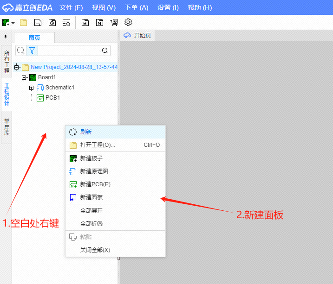Toggle the filter funnel icon
Screen dimensions: 333x284
[32, 50]
